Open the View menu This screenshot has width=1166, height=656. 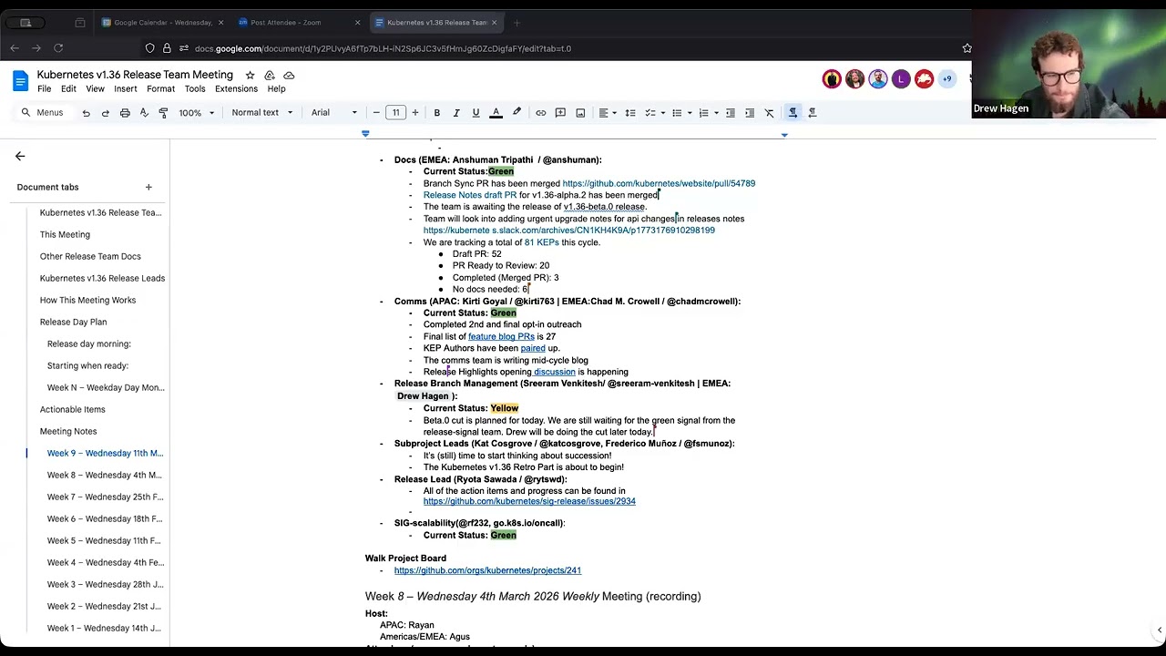(x=95, y=89)
